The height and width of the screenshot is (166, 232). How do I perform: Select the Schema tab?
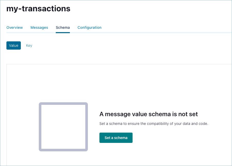[x=63, y=27]
